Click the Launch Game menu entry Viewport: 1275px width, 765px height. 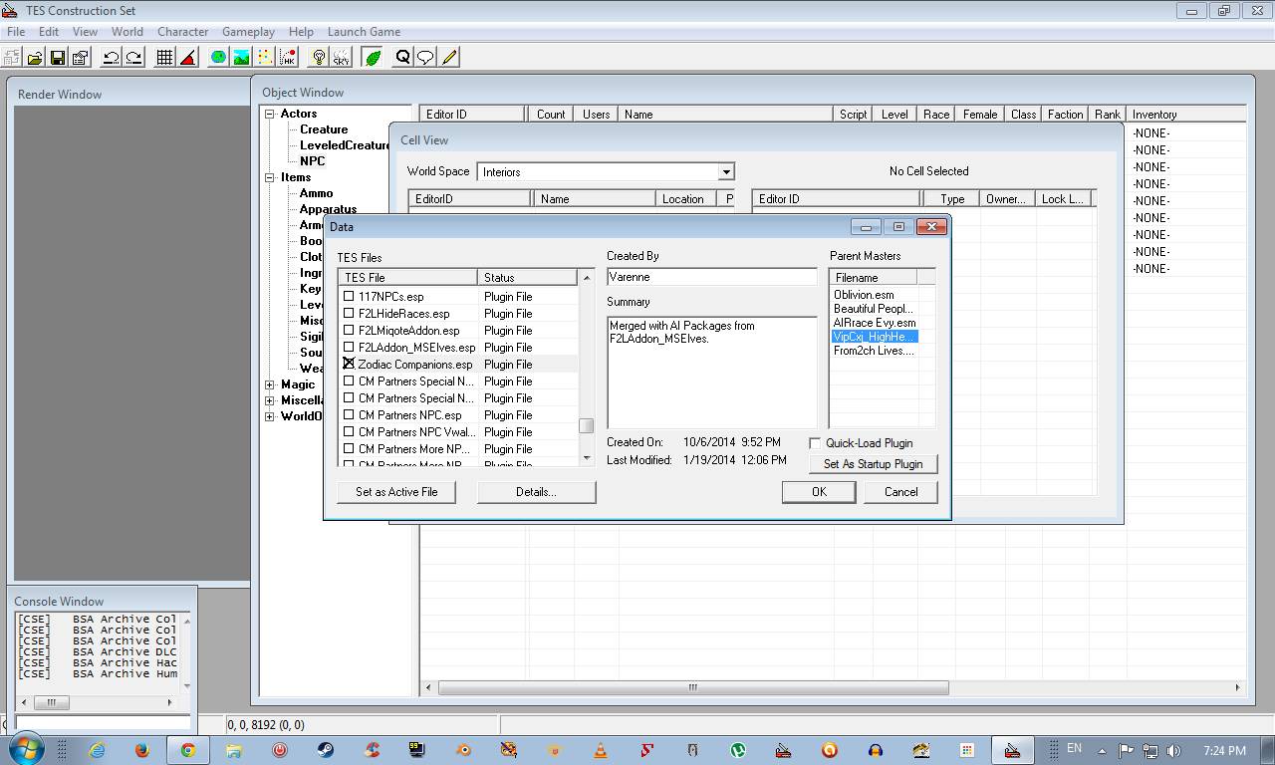(x=364, y=32)
